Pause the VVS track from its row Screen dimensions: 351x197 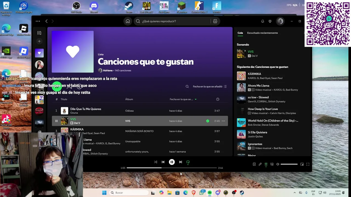point(56,121)
